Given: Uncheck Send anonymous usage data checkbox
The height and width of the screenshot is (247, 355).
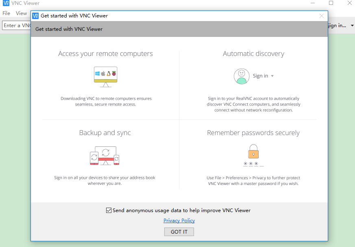Looking at the screenshot, I should point(109,210).
